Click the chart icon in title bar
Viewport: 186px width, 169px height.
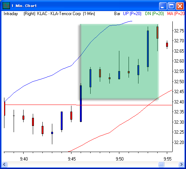(x=6, y=6)
